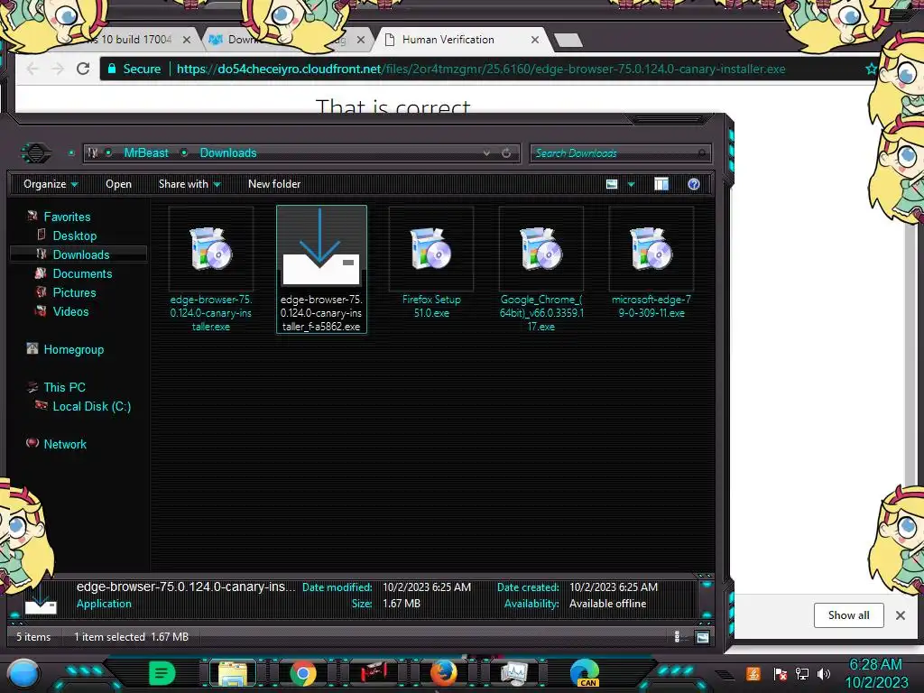Open Pictures in the navigation pane
The height and width of the screenshot is (693, 924).
coord(74,292)
